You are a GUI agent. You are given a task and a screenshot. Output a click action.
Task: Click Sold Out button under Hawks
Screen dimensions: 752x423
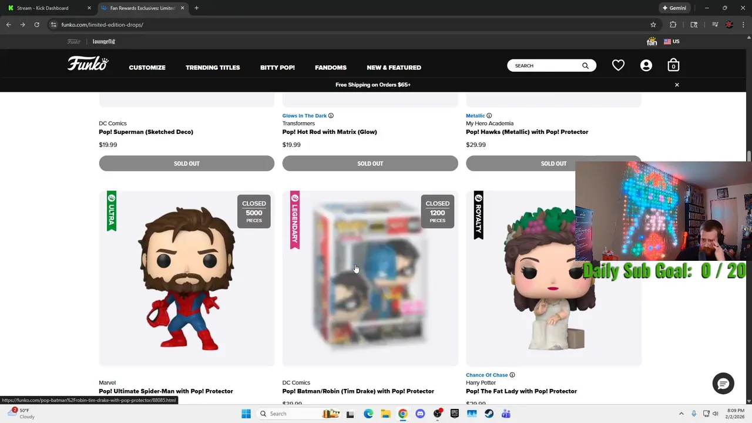553,163
